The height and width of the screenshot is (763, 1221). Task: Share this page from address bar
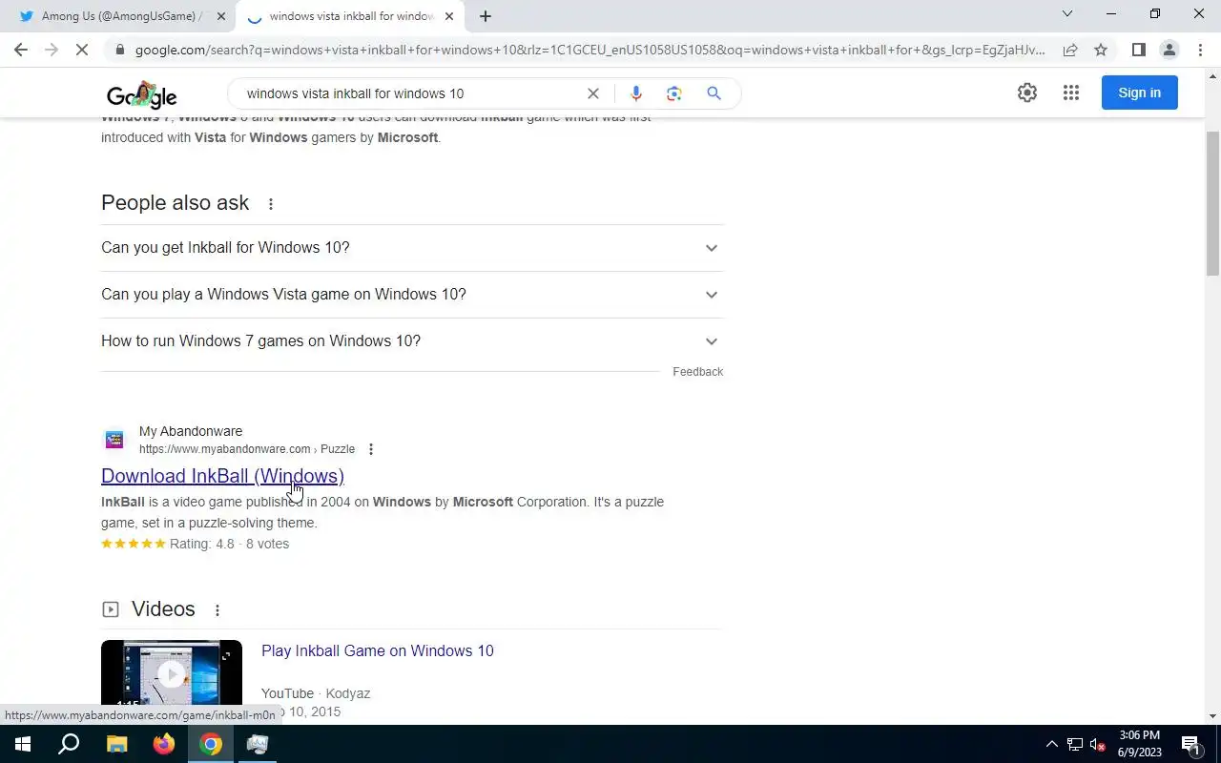(x=1070, y=50)
